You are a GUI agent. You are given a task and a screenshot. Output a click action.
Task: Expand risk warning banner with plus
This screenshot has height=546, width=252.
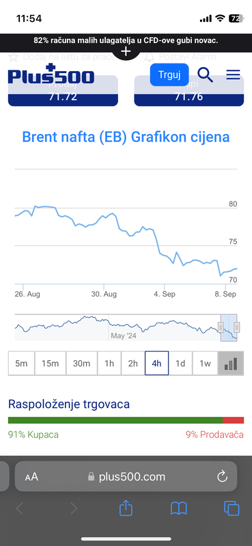point(126,52)
